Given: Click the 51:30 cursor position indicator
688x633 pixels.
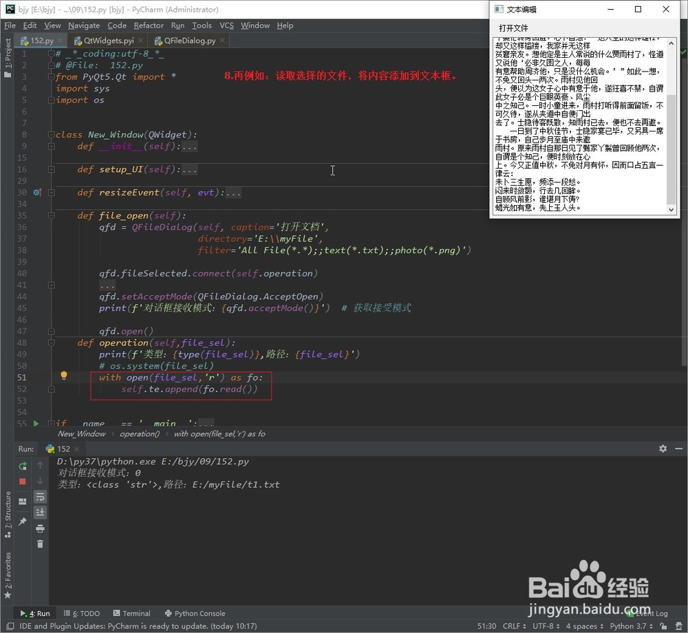Looking at the screenshot, I should click(486, 626).
